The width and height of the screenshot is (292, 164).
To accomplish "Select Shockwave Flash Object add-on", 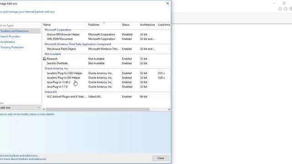I will (x=106, y=49).
